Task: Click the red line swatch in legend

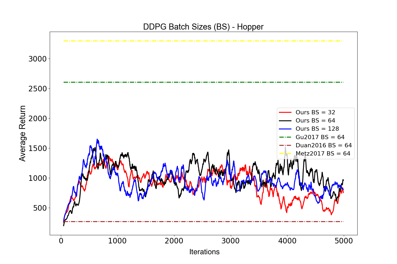Action: click(x=285, y=112)
